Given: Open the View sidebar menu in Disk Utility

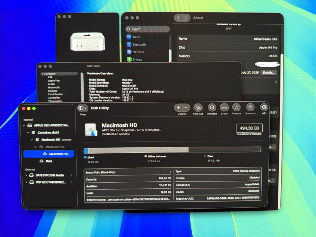Looking at the screenshot, I should [83, 108].
